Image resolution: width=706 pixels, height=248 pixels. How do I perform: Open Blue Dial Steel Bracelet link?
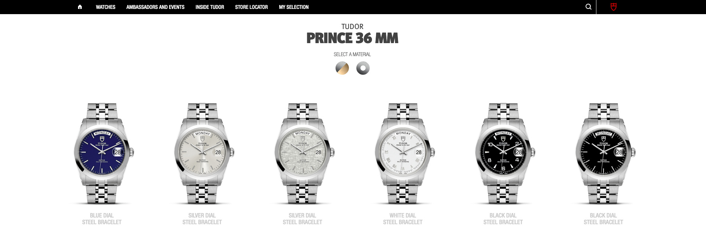(102, 219)
